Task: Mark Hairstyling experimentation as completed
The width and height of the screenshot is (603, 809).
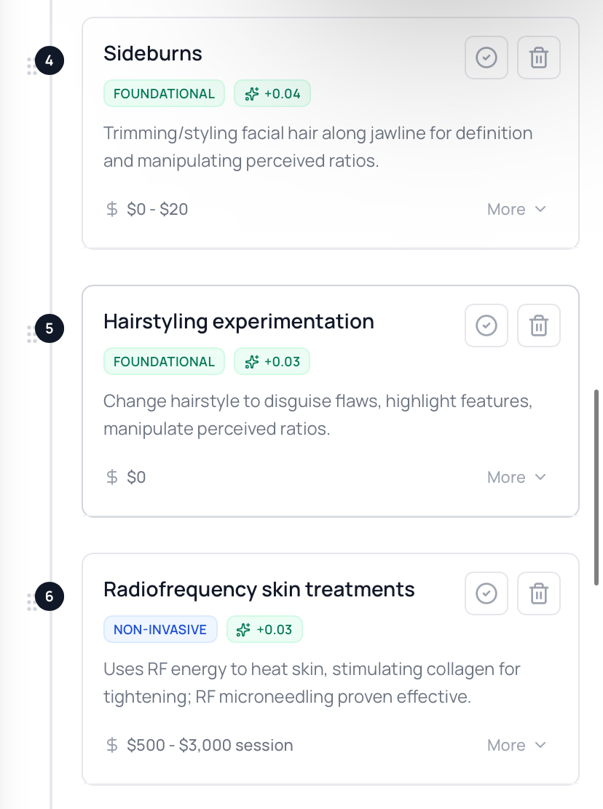Action: coord(486,325)
